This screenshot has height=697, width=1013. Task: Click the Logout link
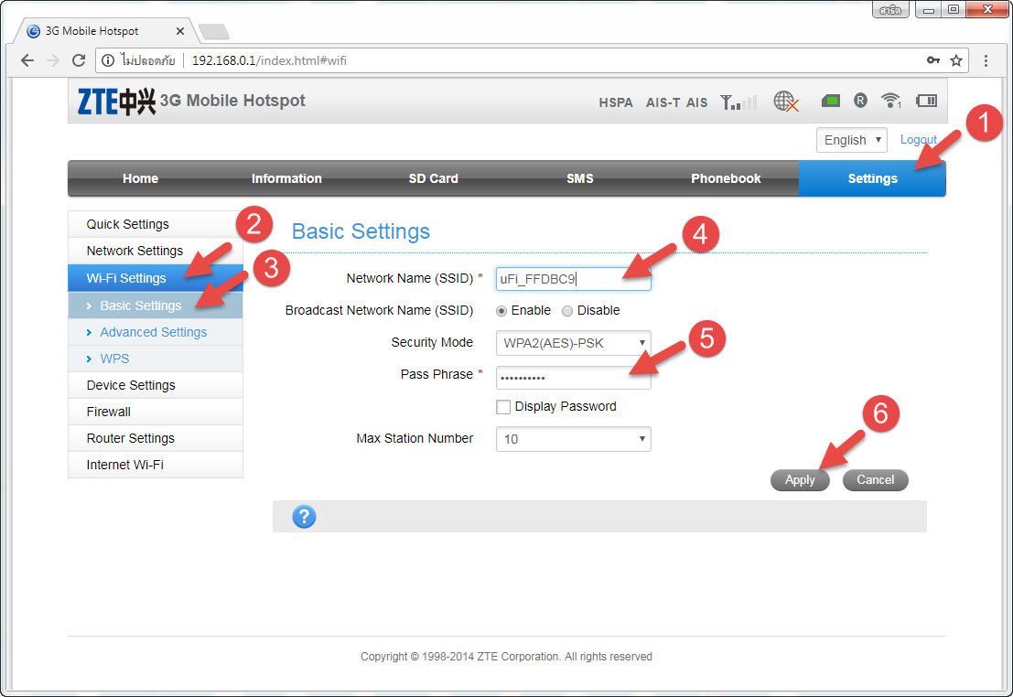pos(918,140)
